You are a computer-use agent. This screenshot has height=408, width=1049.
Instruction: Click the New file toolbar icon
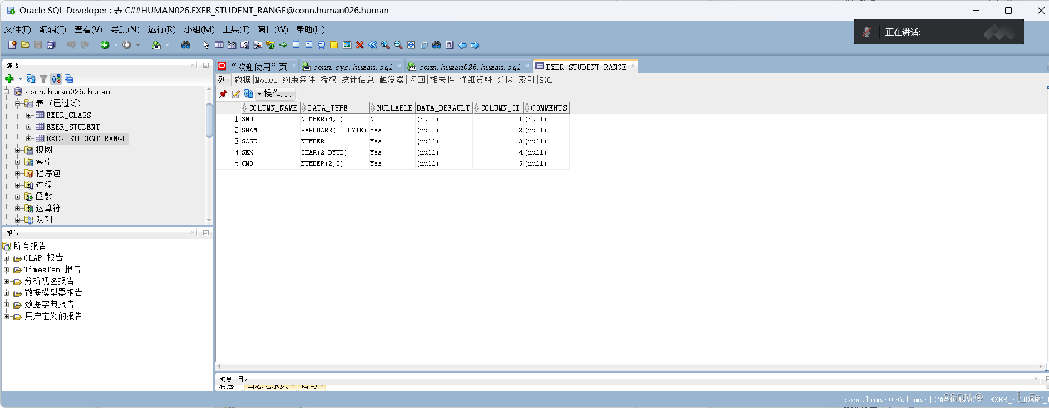coord(12,45)
